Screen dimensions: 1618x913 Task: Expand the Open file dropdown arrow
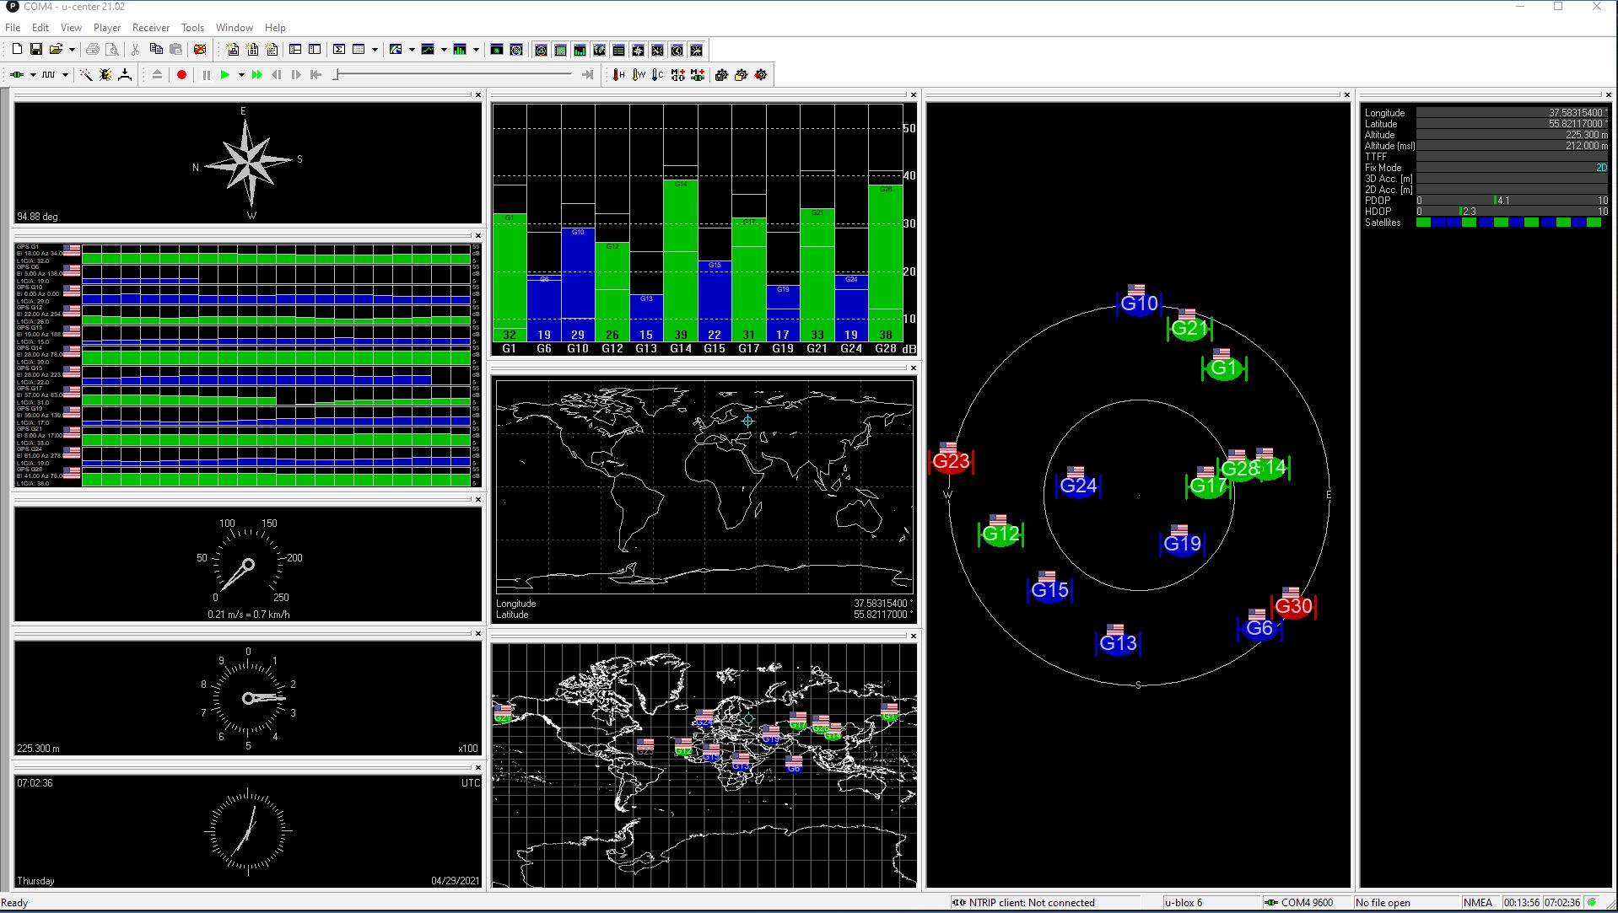pos(72,50)
